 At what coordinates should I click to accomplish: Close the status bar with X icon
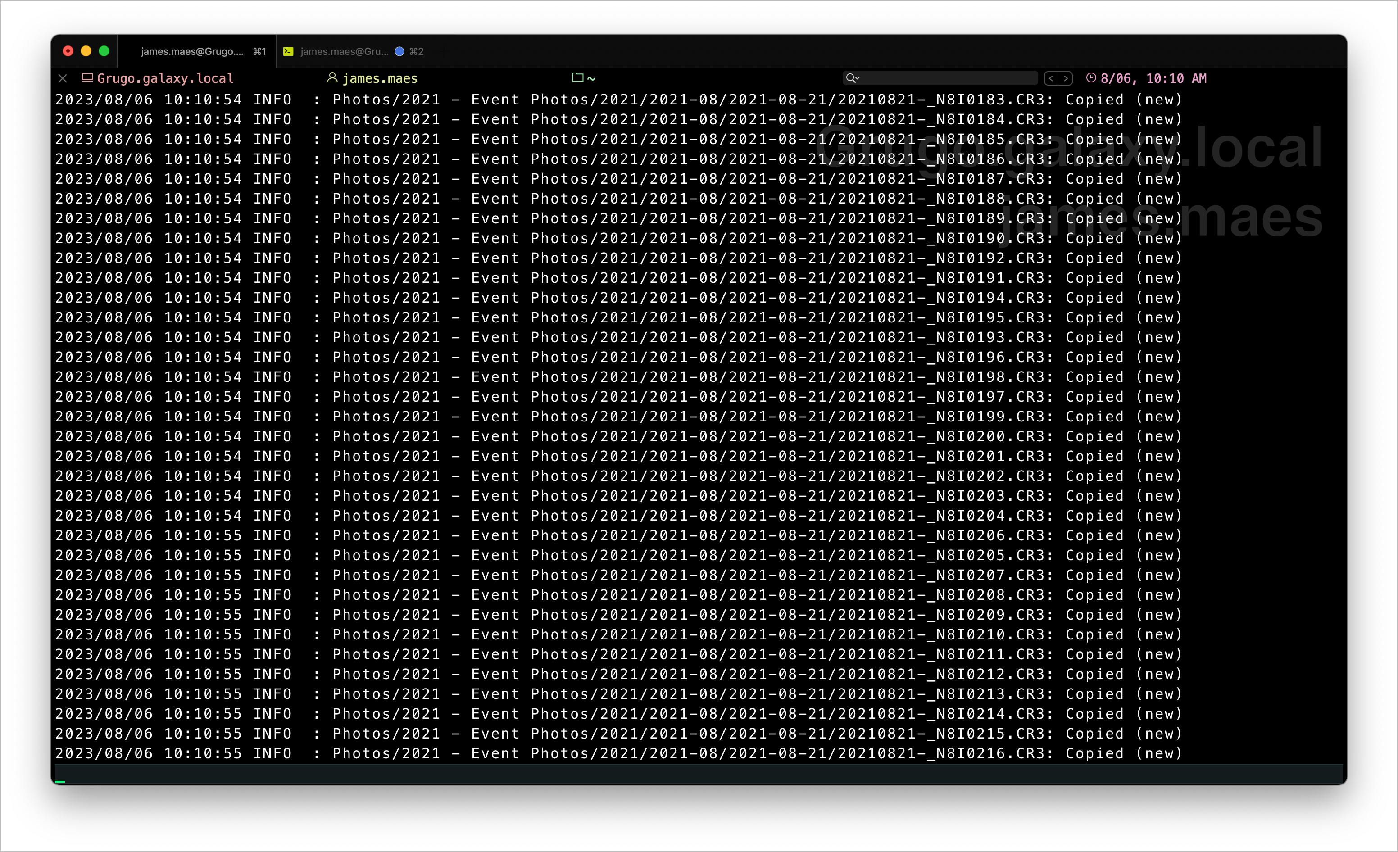point(63,78)
